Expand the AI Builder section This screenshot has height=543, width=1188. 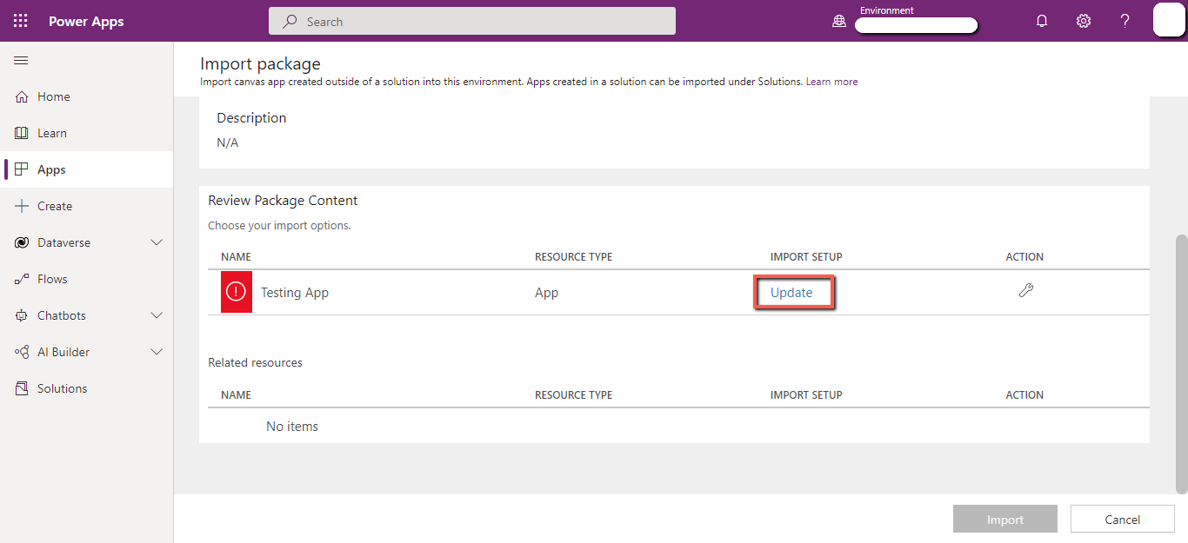point(157,352)
